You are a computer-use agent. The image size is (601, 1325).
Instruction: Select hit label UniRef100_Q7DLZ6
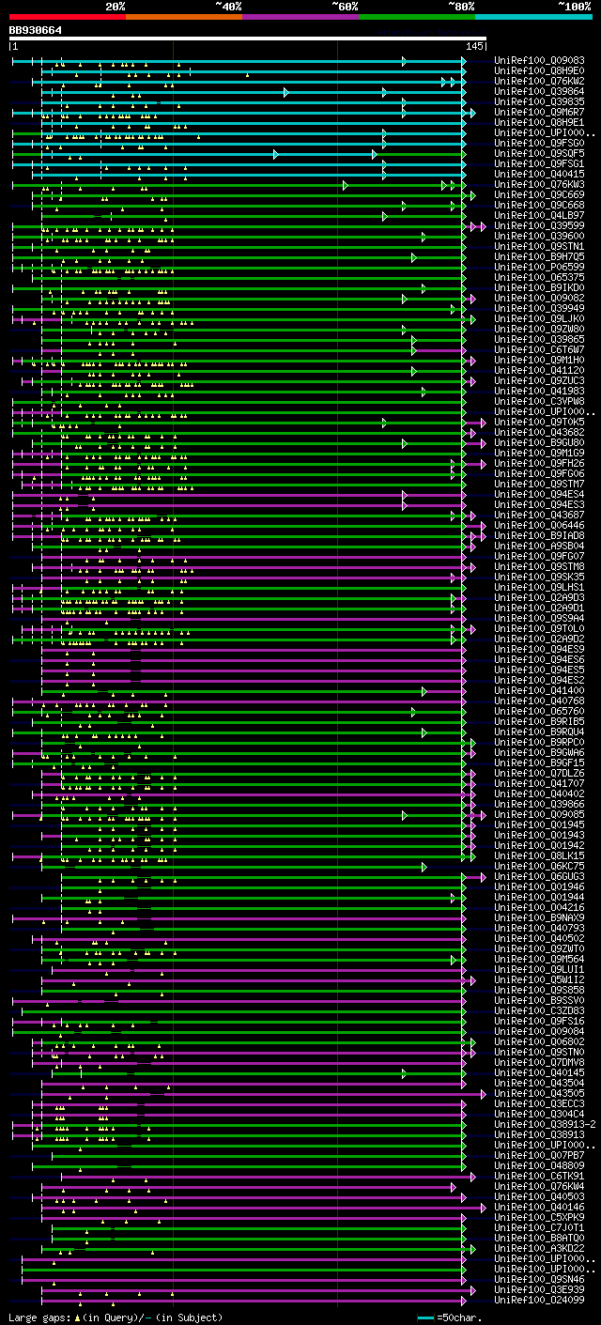[x=539, y=773]
